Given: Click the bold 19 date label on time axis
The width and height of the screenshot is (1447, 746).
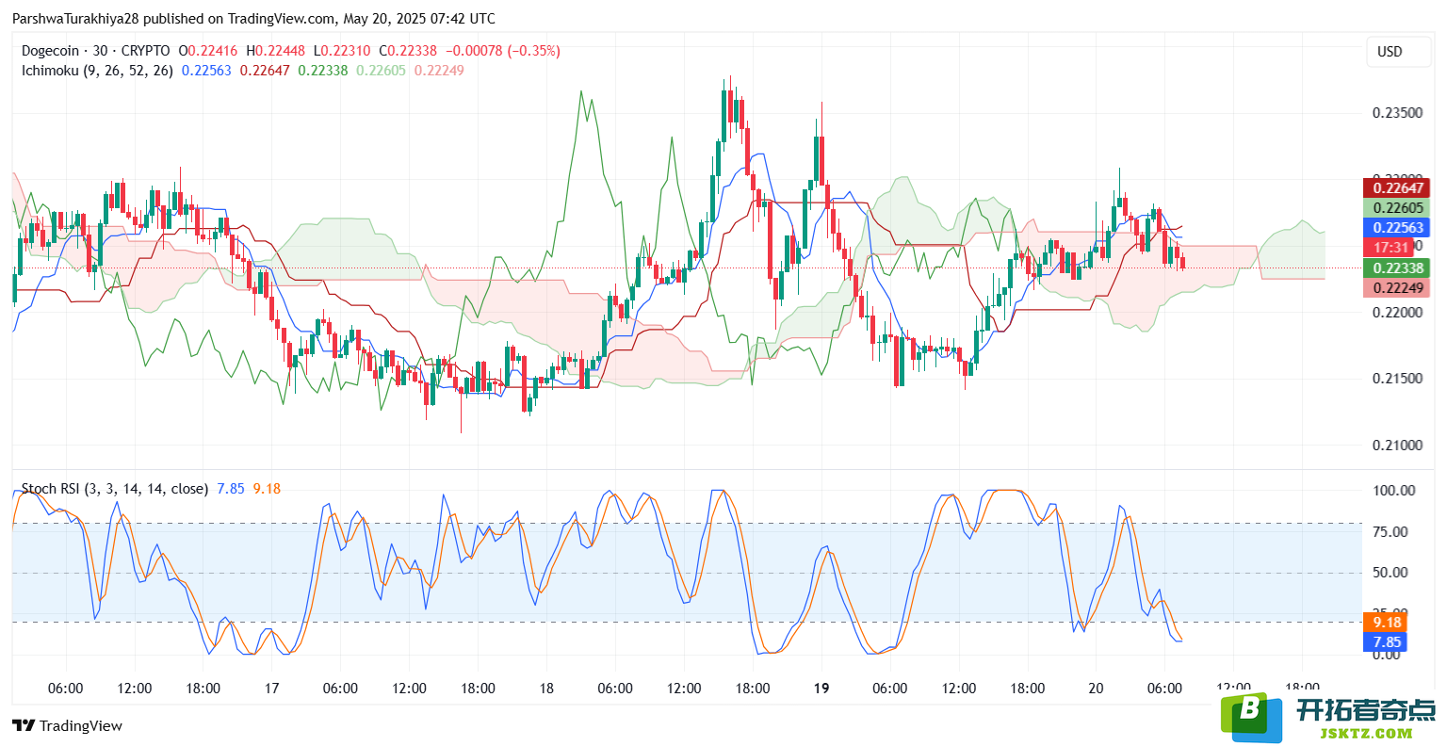Looking at the screenshot, I should 821,689.
